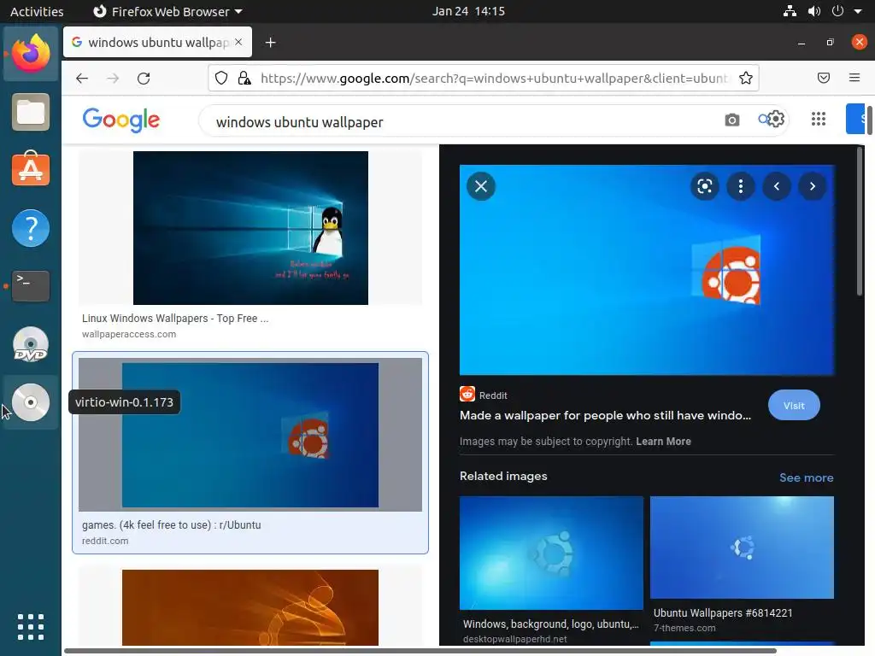875x656 pixels.
Task: Open related image from desktopwallpaperhd.net
Action: 551,553
